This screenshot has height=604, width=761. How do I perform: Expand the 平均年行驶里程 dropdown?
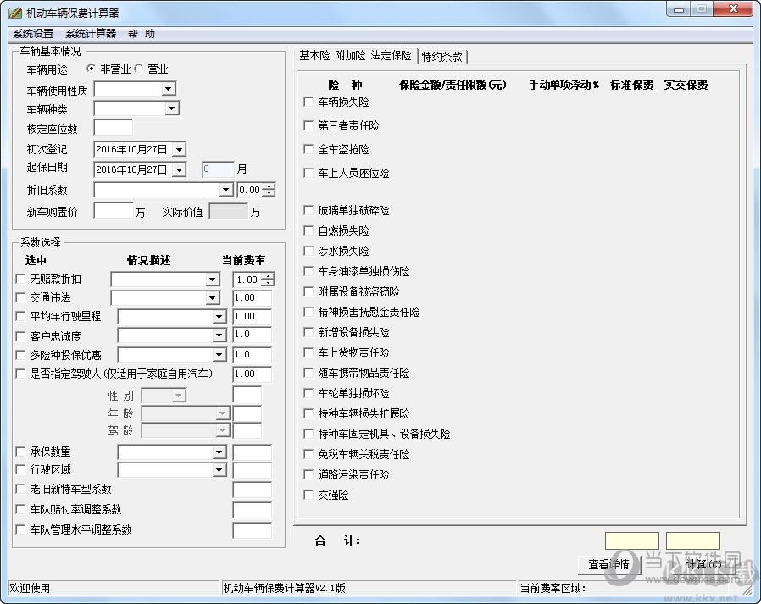pos(219,317)
